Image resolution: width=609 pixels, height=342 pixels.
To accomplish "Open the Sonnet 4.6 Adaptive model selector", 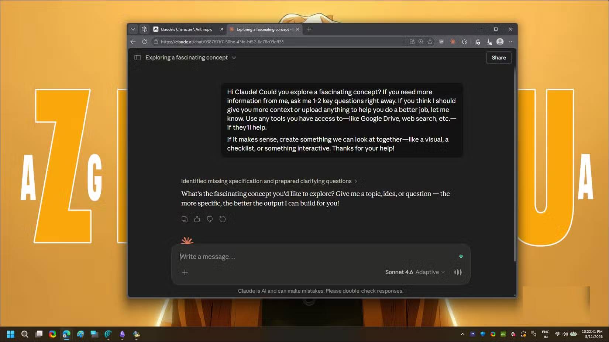I will [415, 272].
